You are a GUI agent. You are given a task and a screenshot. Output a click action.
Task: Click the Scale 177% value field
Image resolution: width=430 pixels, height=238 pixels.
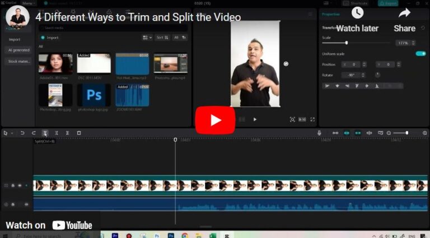point(403,43)
